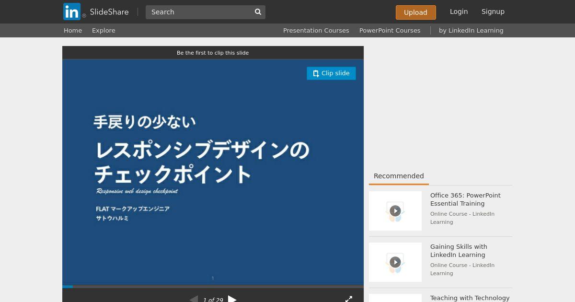
Task: Click the main slide image
Action: click(x=213, y=173)
